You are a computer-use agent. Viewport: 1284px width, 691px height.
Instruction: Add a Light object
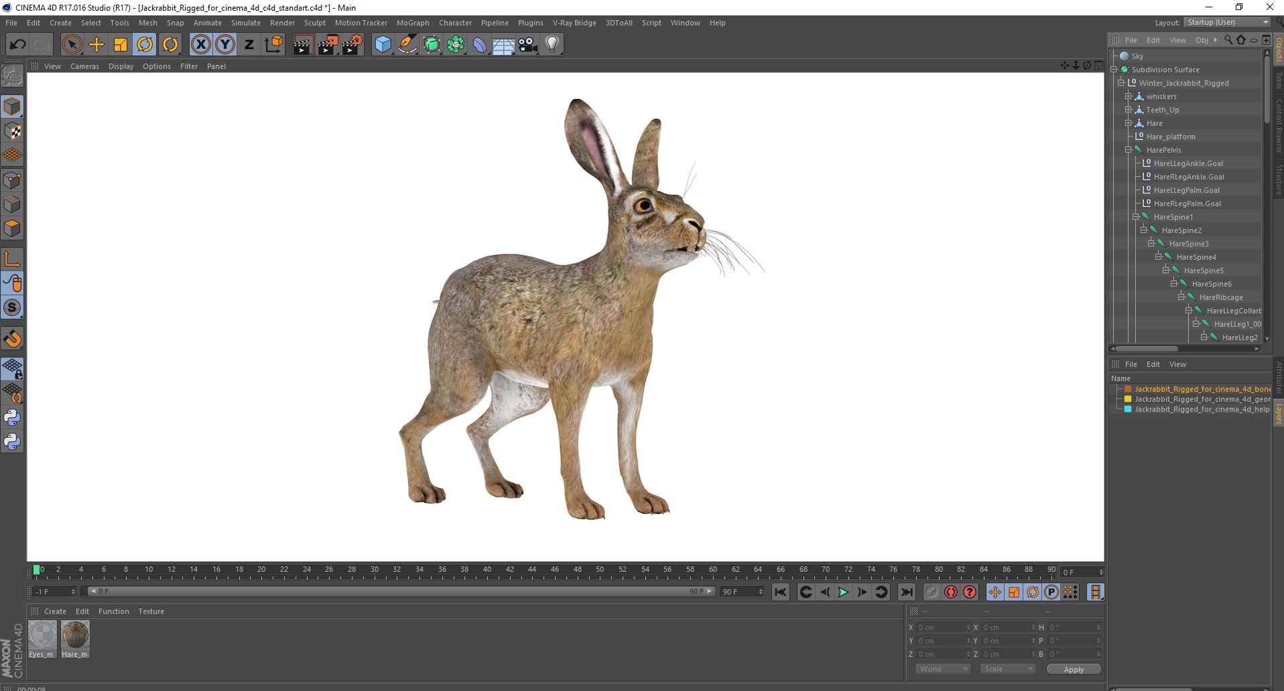(x=552, y=45)
